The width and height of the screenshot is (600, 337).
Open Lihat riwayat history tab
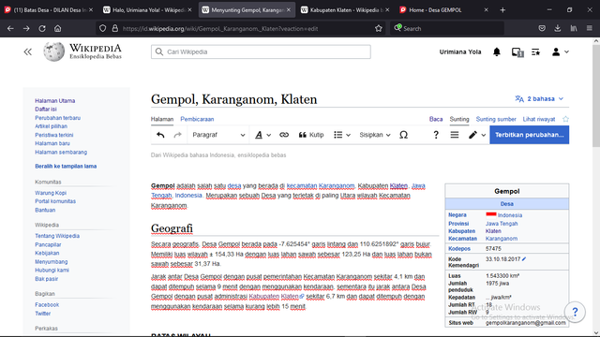click(x=539, y=119)
